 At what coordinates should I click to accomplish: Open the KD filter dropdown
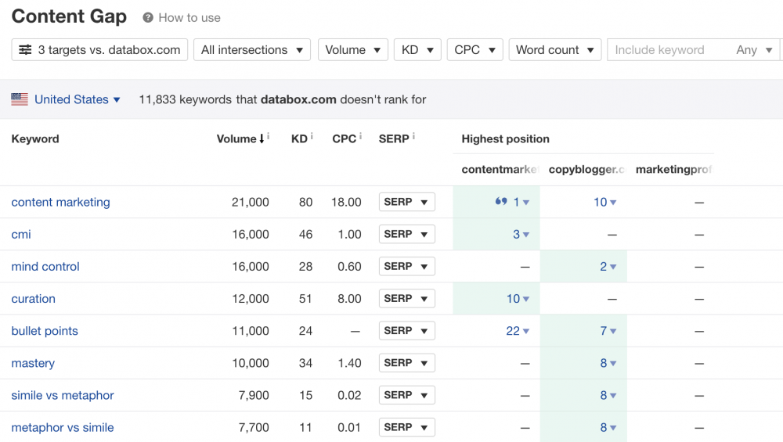(x=417, y=50)
